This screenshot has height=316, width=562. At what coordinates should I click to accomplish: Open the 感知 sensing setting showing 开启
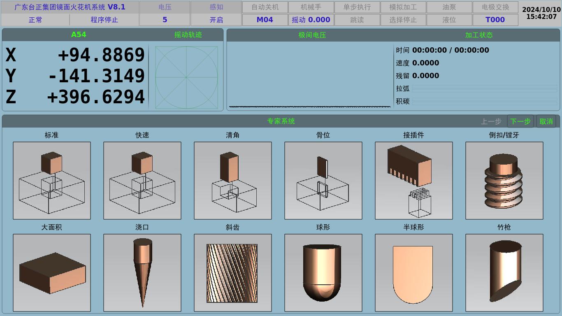[x=216, y=20]
